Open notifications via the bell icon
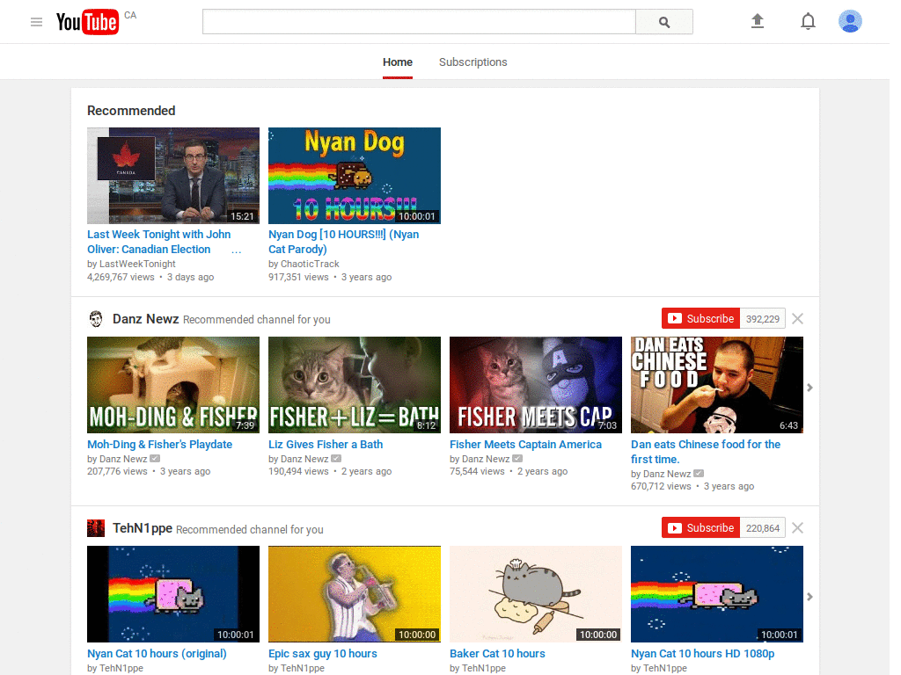 pyautogui.click(x=808, y=21)
